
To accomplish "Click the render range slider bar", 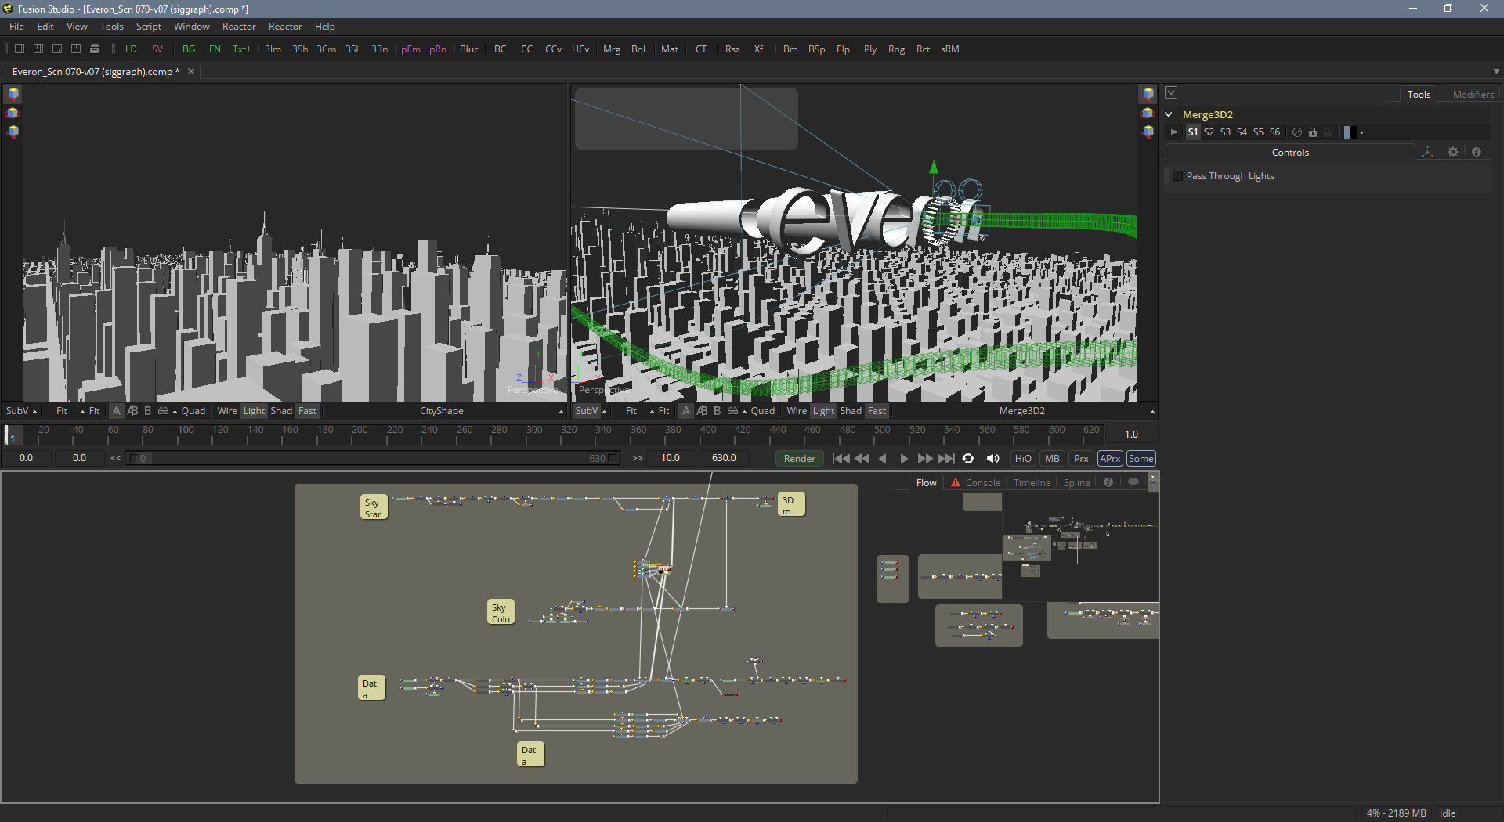I will click(373, 459).
